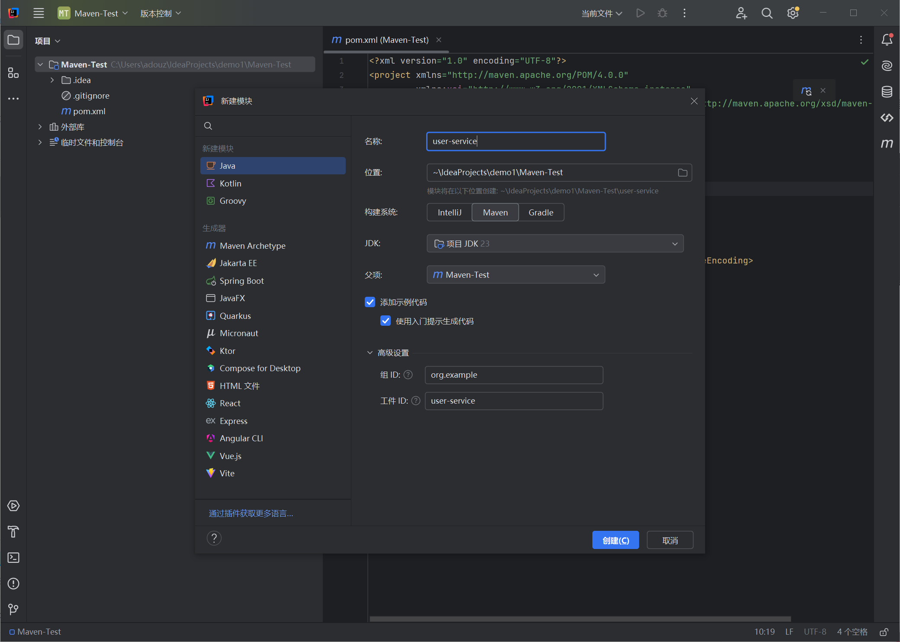Toggle 使用入门提示生成代码 checkbox

click(x=386, y=321)
